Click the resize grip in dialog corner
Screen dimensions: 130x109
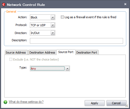coord(127,106)
